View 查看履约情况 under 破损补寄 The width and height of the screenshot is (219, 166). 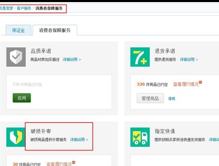point(59,164)
